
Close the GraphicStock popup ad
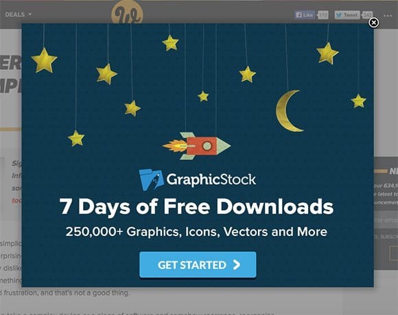pyautogui.click(x=373, y=23)
